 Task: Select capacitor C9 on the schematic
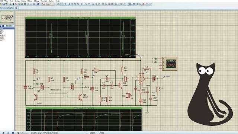[x=26, y=87]
